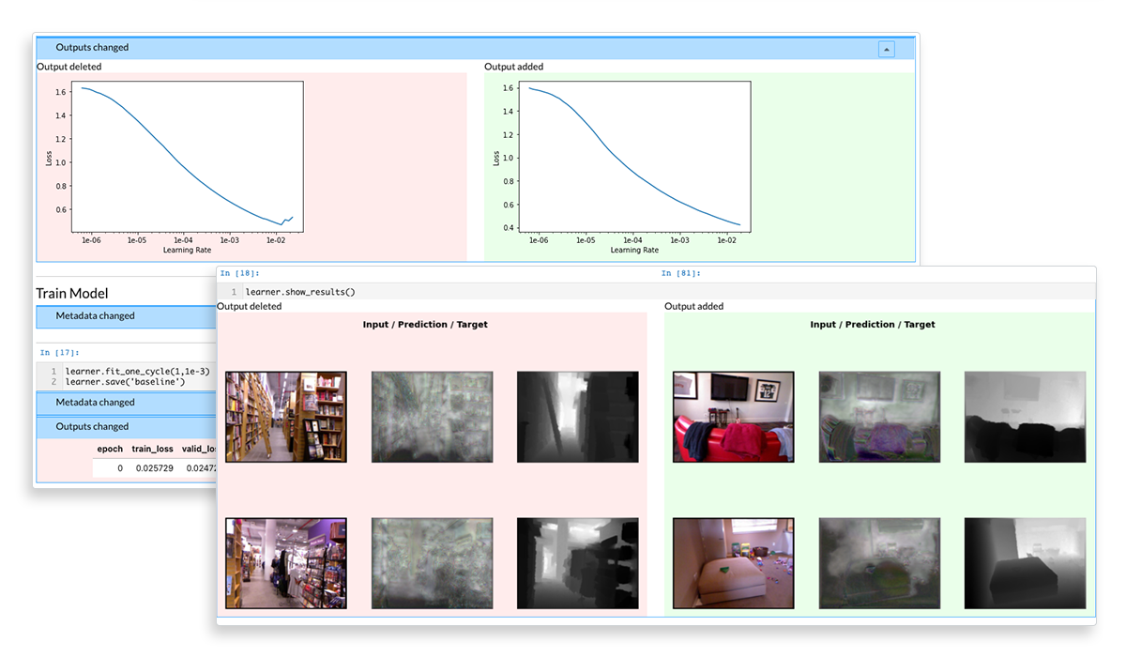Click the top Outputs changed header title
This screenshot has height=657, width=1126.
point(92,47)
